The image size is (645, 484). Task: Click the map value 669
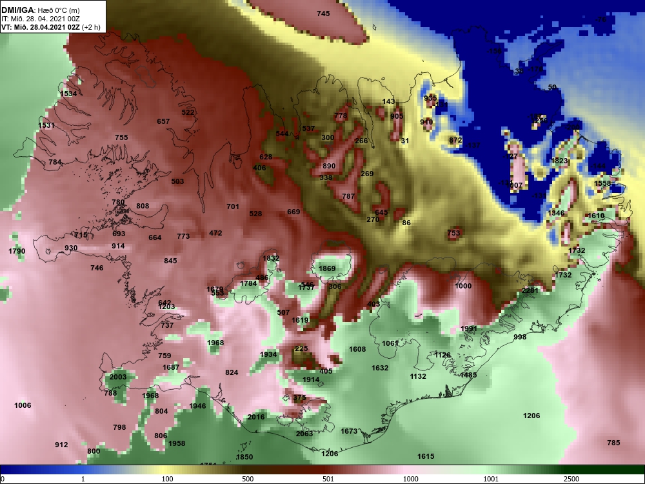293,212
